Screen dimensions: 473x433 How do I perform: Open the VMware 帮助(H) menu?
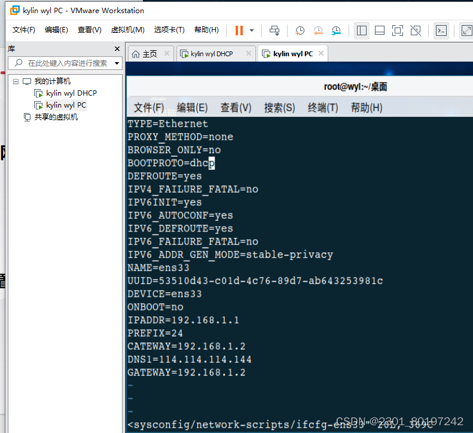click(x=206, y=30)
